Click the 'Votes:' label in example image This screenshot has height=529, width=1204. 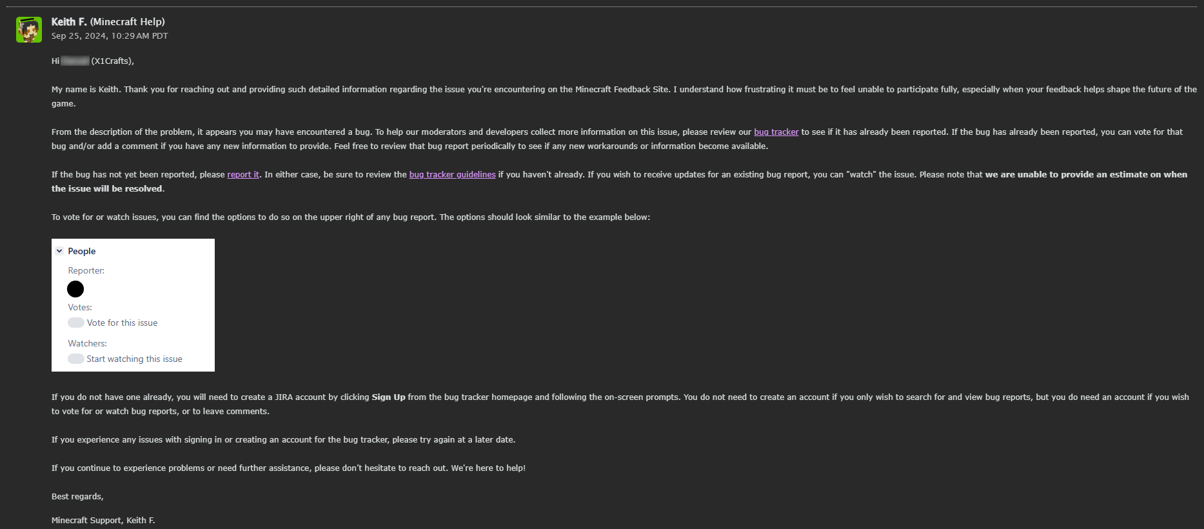point(80,308)
